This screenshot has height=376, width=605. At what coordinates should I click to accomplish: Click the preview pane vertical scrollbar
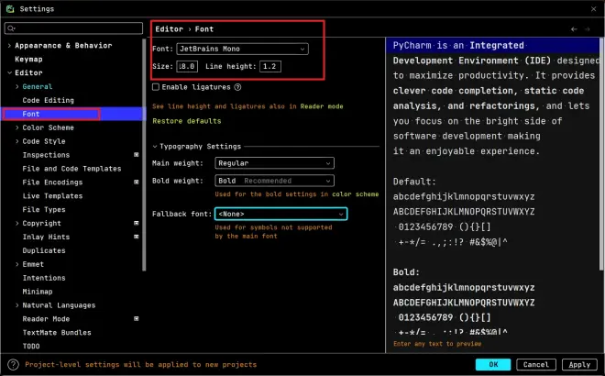pos(601,154)
